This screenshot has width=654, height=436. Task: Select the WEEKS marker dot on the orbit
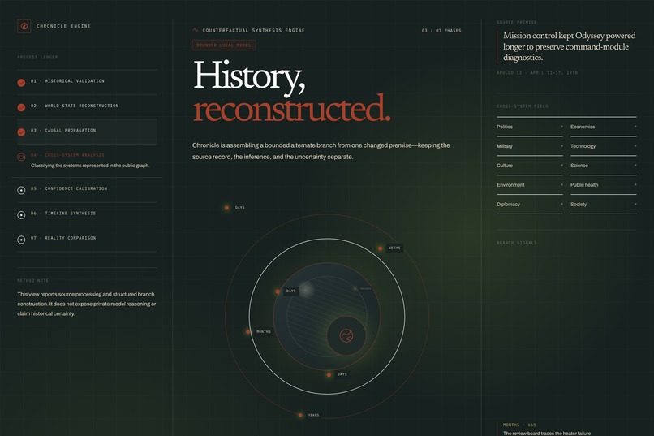click(x=380, y=248)
